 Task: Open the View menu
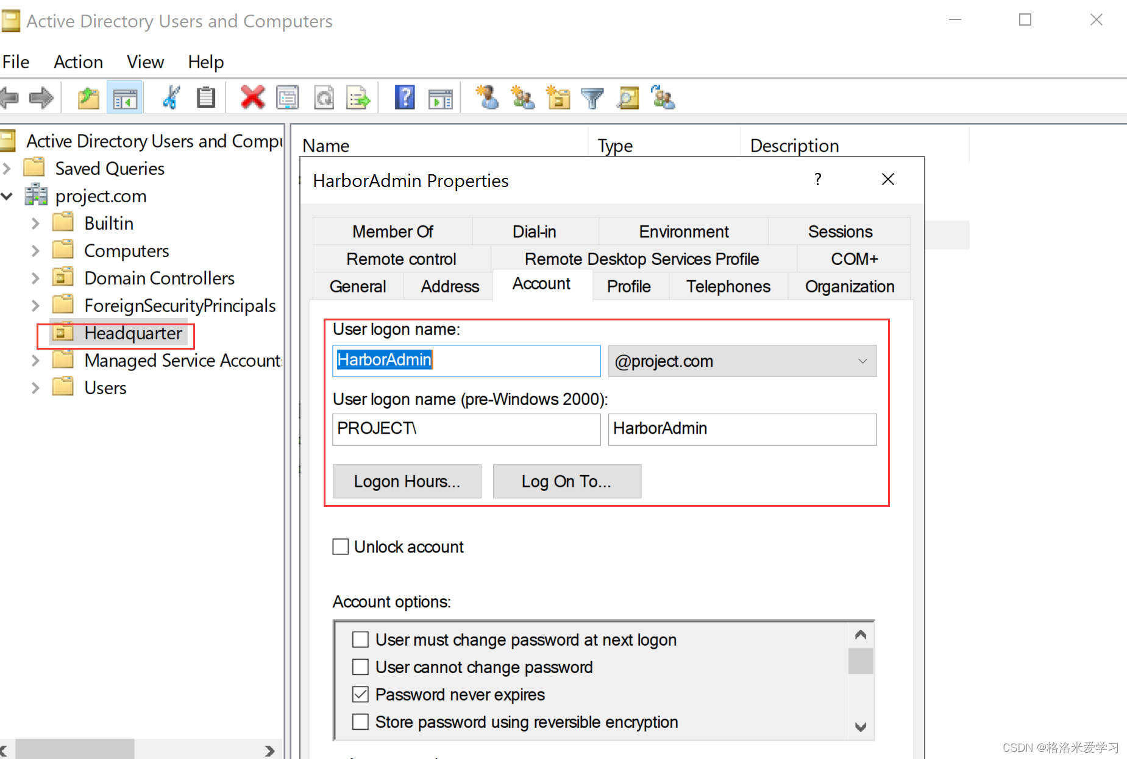145,62
